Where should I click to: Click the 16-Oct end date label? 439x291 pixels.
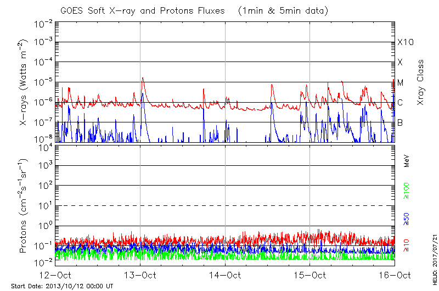coord(395,275)
